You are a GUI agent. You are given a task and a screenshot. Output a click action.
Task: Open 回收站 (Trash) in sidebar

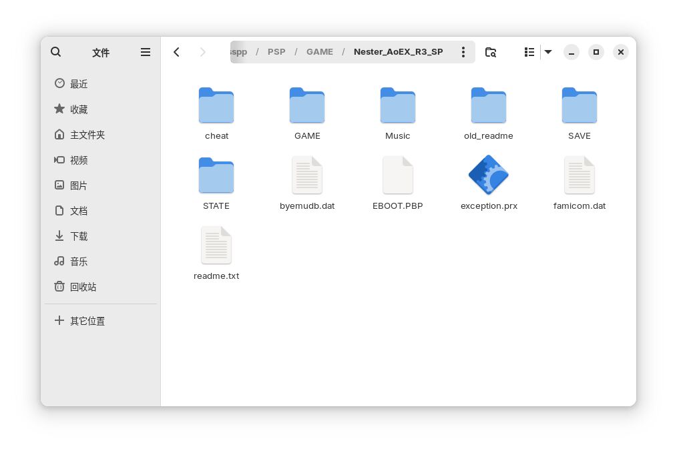[83, 287]
